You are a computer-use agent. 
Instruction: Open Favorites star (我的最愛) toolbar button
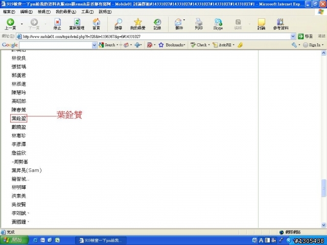tap(137, 24)
